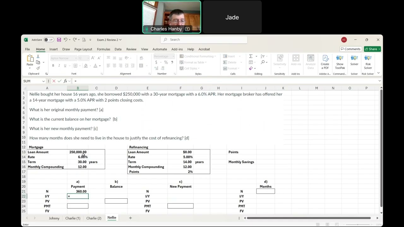Click the HC account avatar icon

344,40
